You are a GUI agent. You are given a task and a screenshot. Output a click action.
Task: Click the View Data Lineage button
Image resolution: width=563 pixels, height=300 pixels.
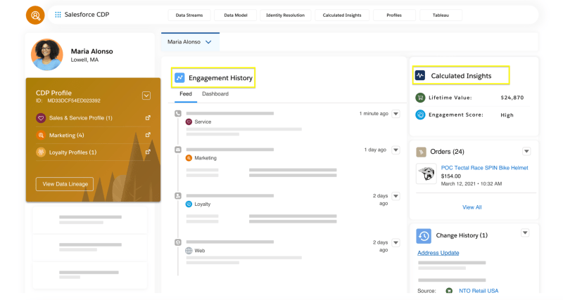click(65, 184)
